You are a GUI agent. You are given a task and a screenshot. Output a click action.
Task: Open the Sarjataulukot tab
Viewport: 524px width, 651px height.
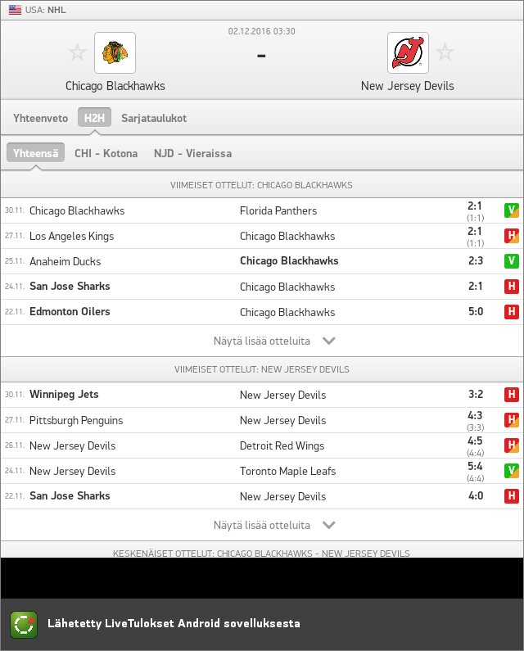click(x=154, y=118)
